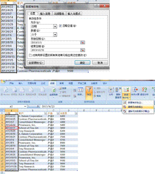Open the 销售额 column filter dropdown

point(76,113)
